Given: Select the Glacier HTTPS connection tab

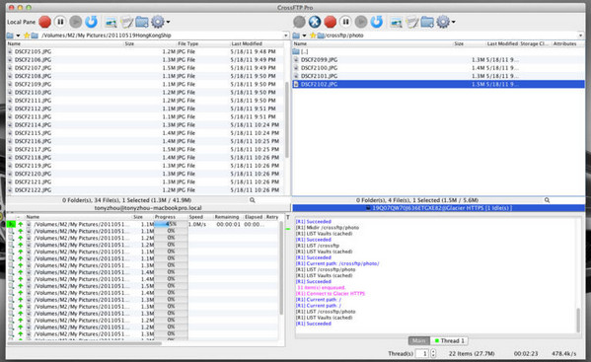Looking at the screenshot, I should tap(439, 208).
